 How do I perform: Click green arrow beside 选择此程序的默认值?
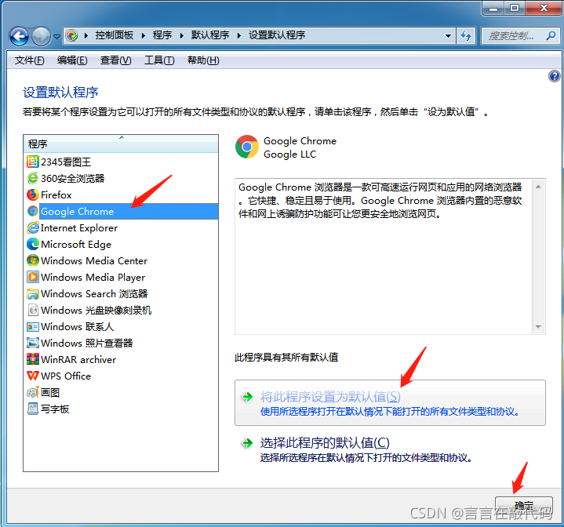(247, 443)
